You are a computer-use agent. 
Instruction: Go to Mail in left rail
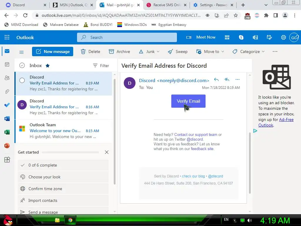tap(7, 51)
